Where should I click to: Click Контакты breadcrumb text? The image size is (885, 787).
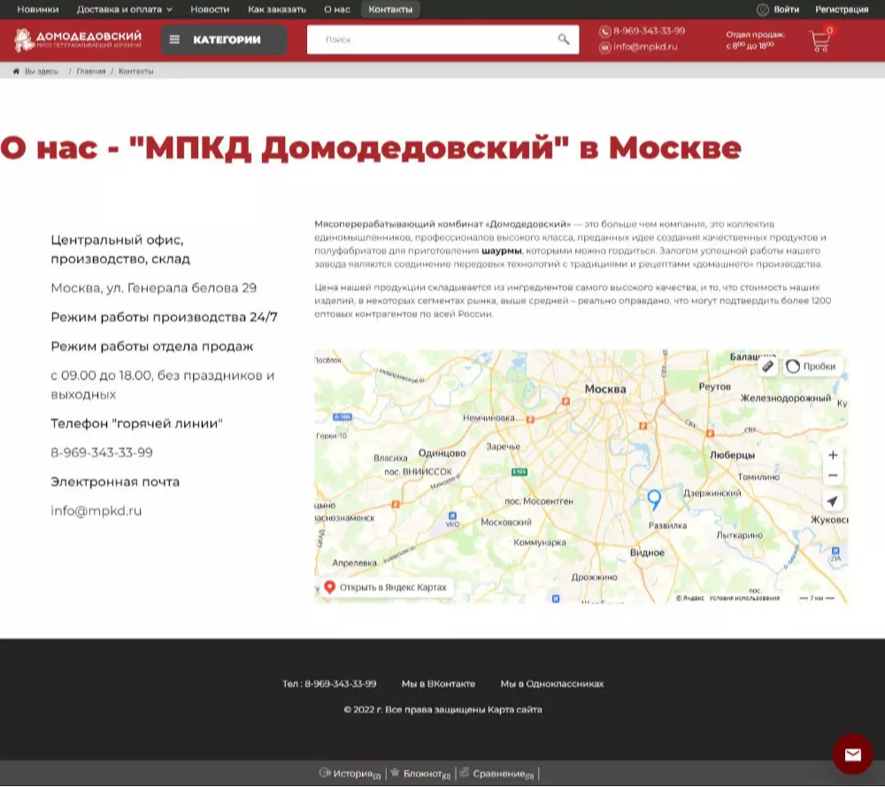pos(136,71)
